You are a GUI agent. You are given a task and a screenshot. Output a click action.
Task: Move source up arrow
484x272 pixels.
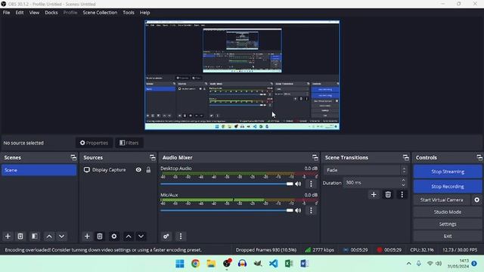(x=129, y=236)
